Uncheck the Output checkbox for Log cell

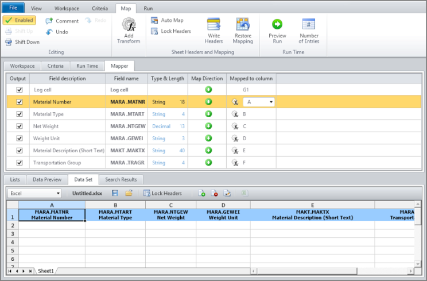pos(20,90)
